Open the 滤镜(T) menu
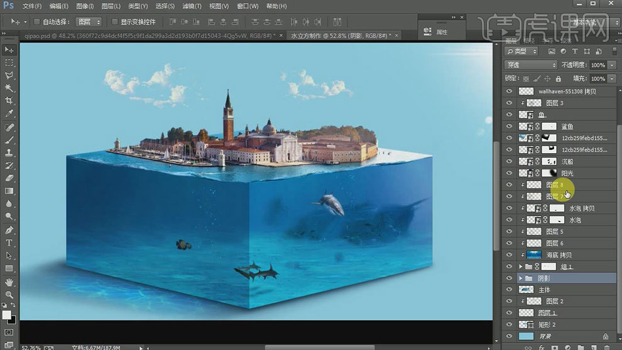622x350 pixels. click(x=192, y=6)
